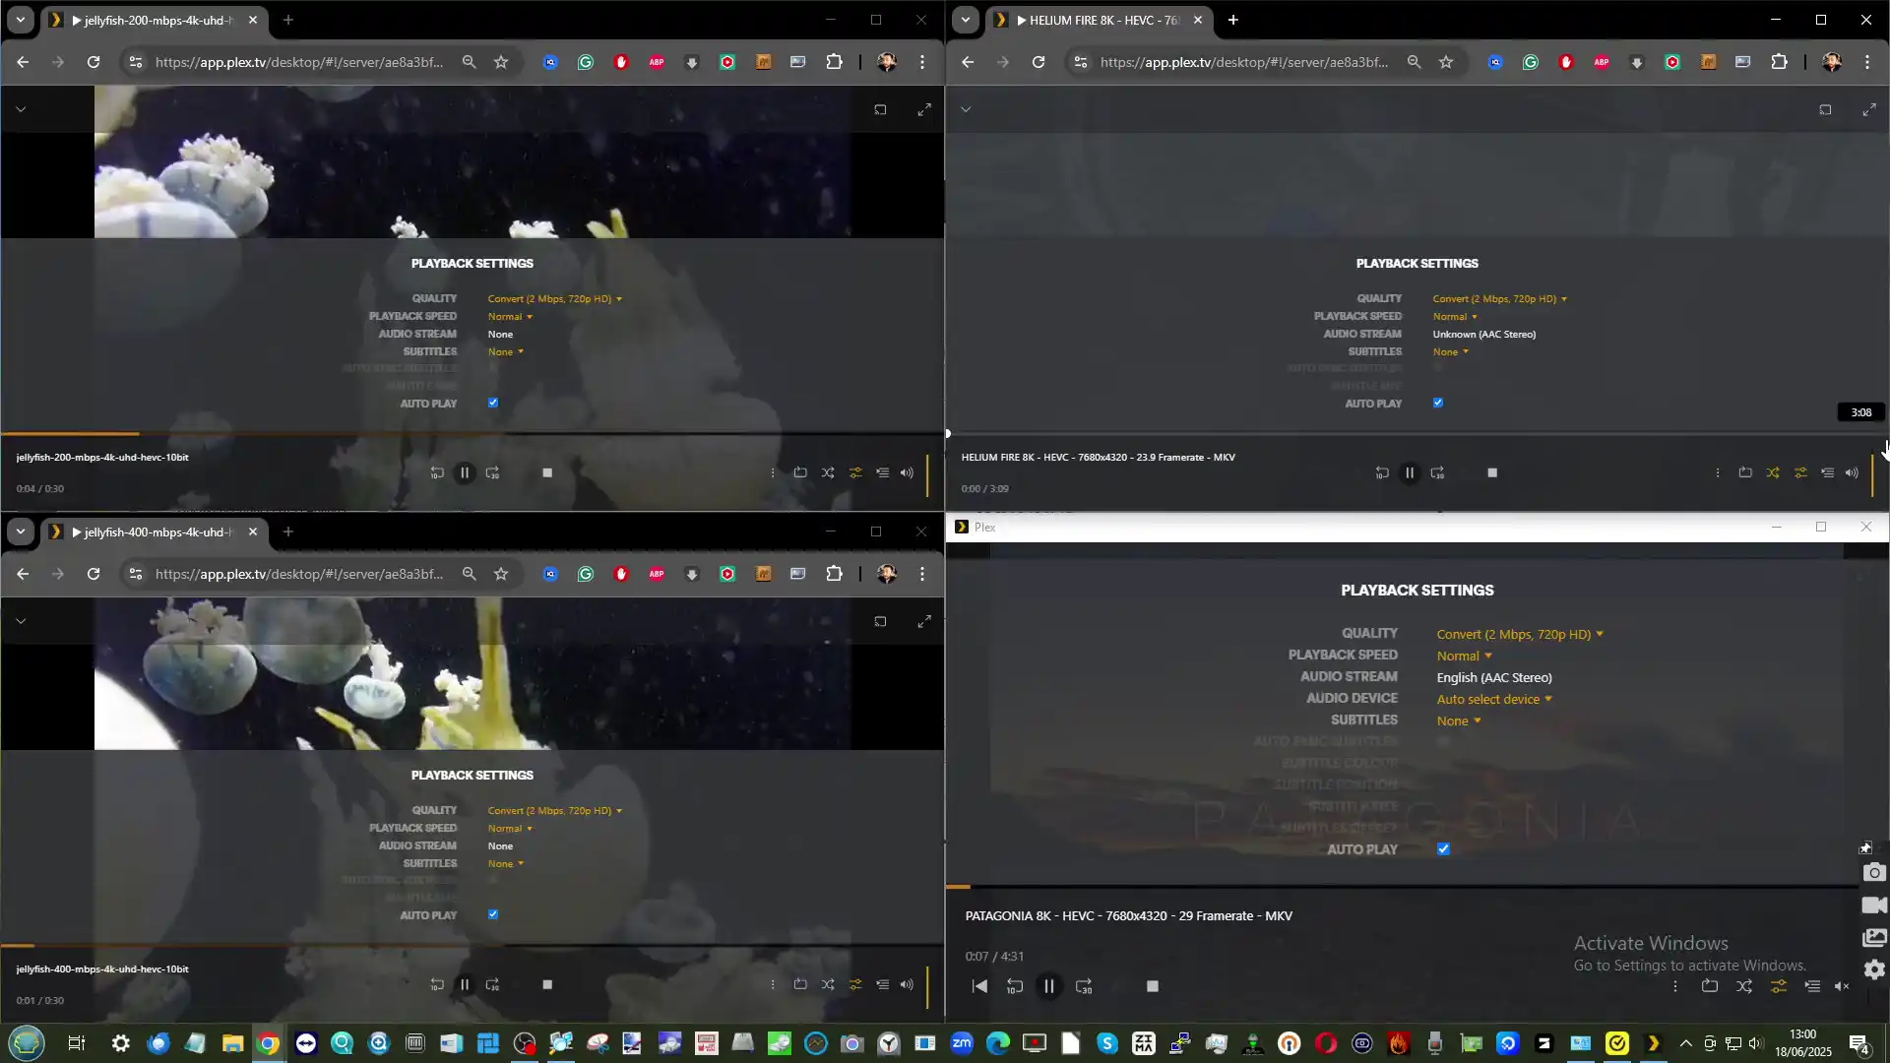
Task: Open File Explorer from taskbar
Action: click(232, 1043)
